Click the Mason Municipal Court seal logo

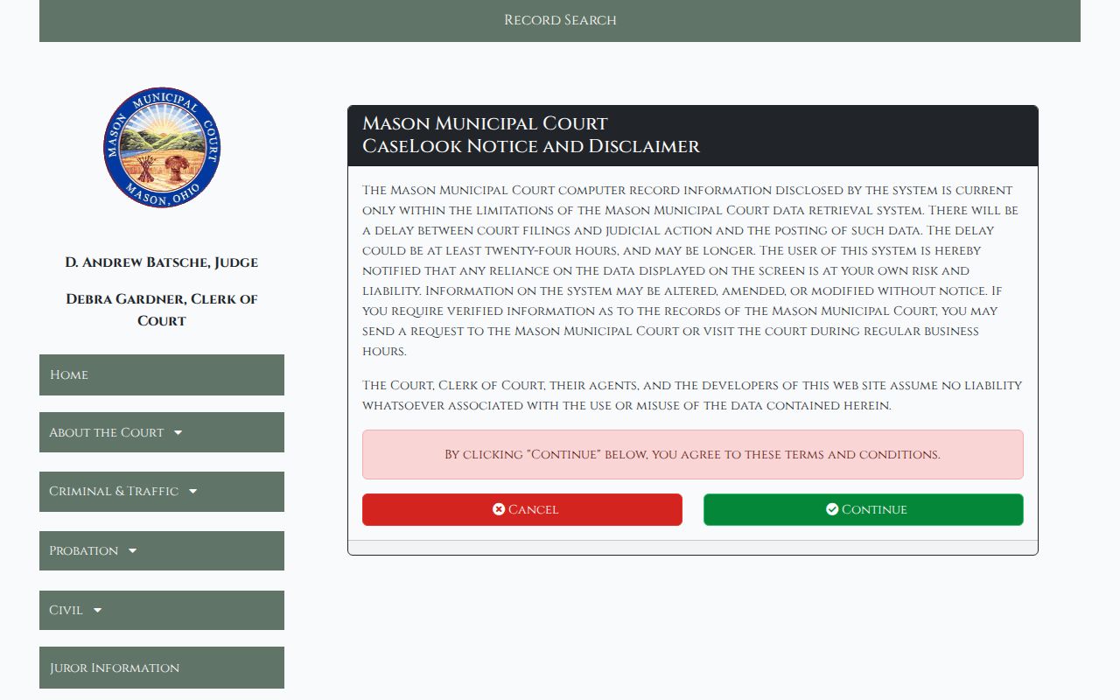[x=162, y=147]
